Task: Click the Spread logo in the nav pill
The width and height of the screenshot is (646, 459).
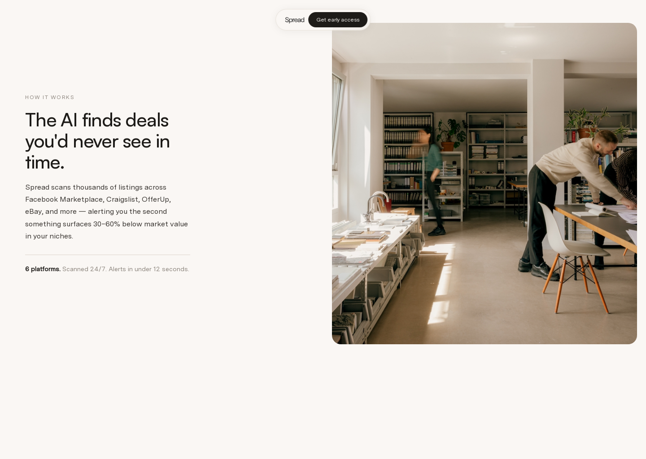Action: [294, 20]
